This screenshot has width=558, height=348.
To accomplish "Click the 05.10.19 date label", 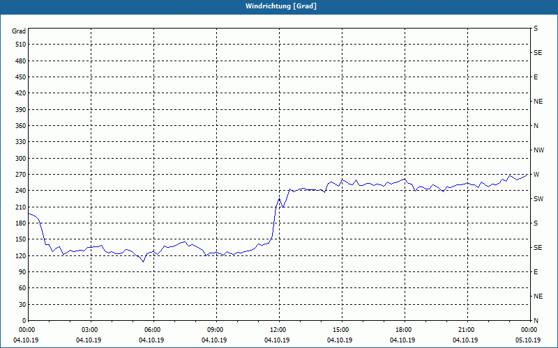I will pyautogui.click(x=528, y=340).
